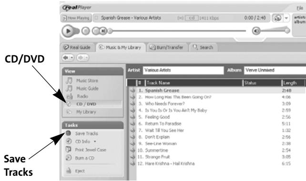Viewport: 306px width, 181px height.
Task: Expand the CD Info dropdown arrow
Action: click(x=95, y=141)
